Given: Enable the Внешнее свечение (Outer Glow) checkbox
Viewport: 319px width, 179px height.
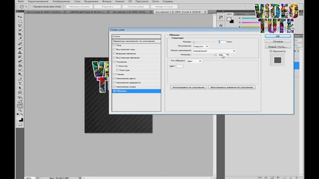Looking at the screenshot, I should click(114, 54).
